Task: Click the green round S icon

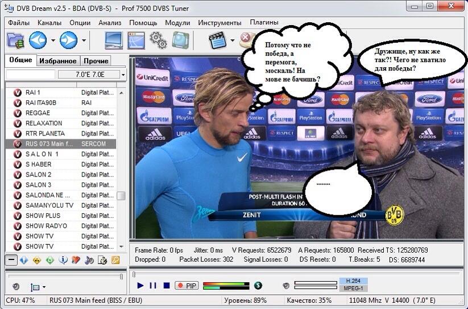Action: coord(258,286)
